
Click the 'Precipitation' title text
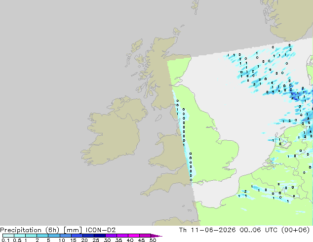[x=21, y=230]
